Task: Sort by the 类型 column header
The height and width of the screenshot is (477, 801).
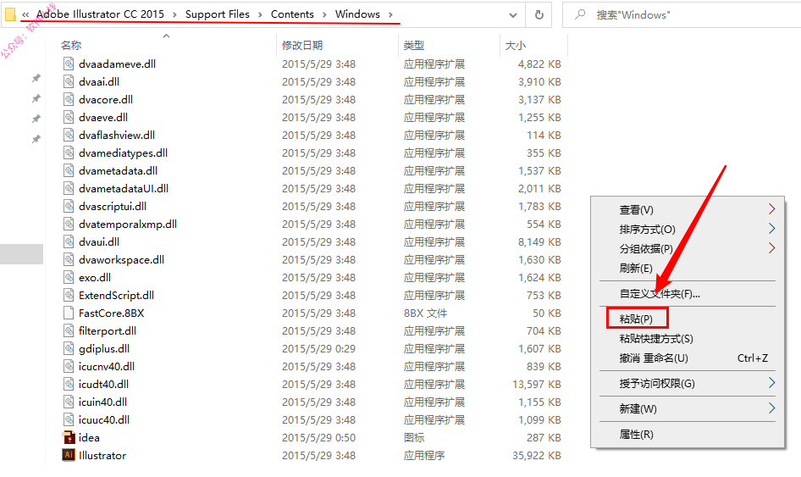Action: click(414, 45)
